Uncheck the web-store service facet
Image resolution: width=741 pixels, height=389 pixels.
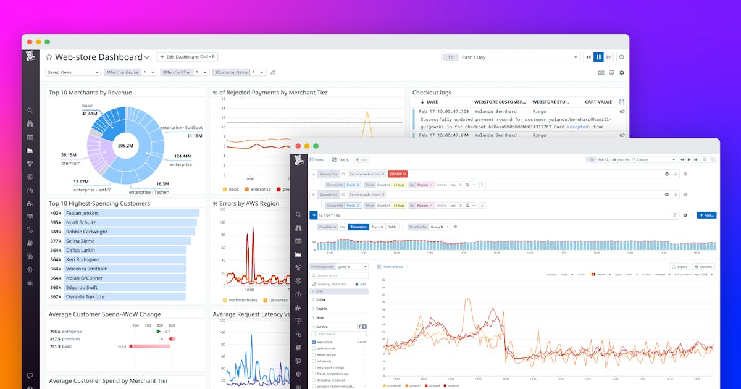pyautogui.click(x=314, y=342)
